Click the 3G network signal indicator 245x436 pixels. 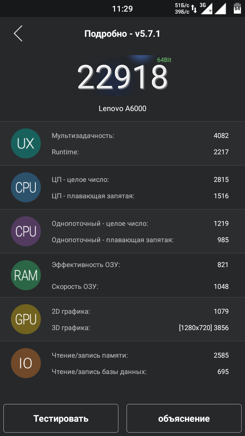pyautogui.click(x=207, y=7)
